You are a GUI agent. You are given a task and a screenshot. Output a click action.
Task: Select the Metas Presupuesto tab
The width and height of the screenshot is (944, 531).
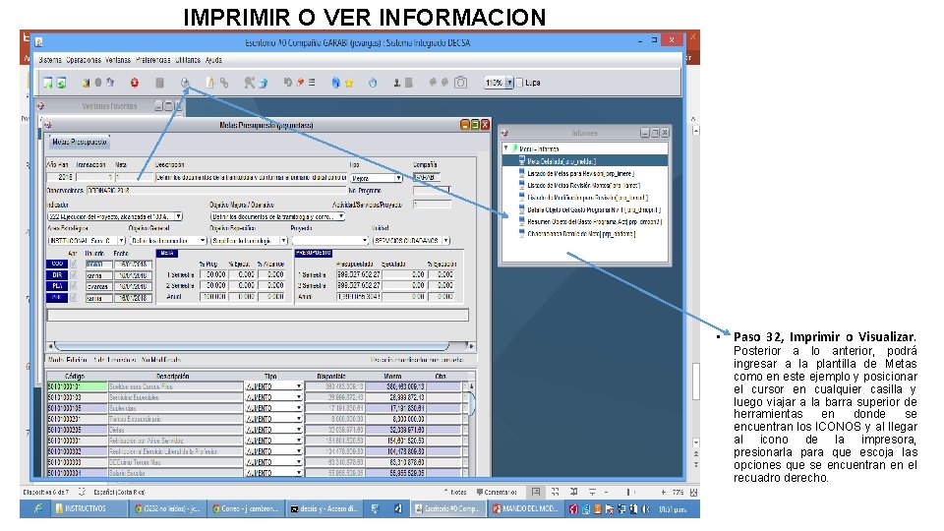[x=80, y=142]
